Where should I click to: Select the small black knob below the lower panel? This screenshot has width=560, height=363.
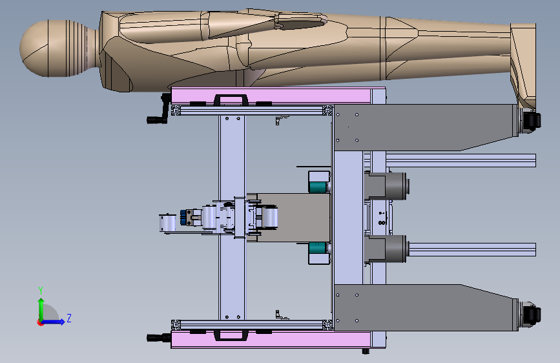pyautogui.click(x=366, y=351)
